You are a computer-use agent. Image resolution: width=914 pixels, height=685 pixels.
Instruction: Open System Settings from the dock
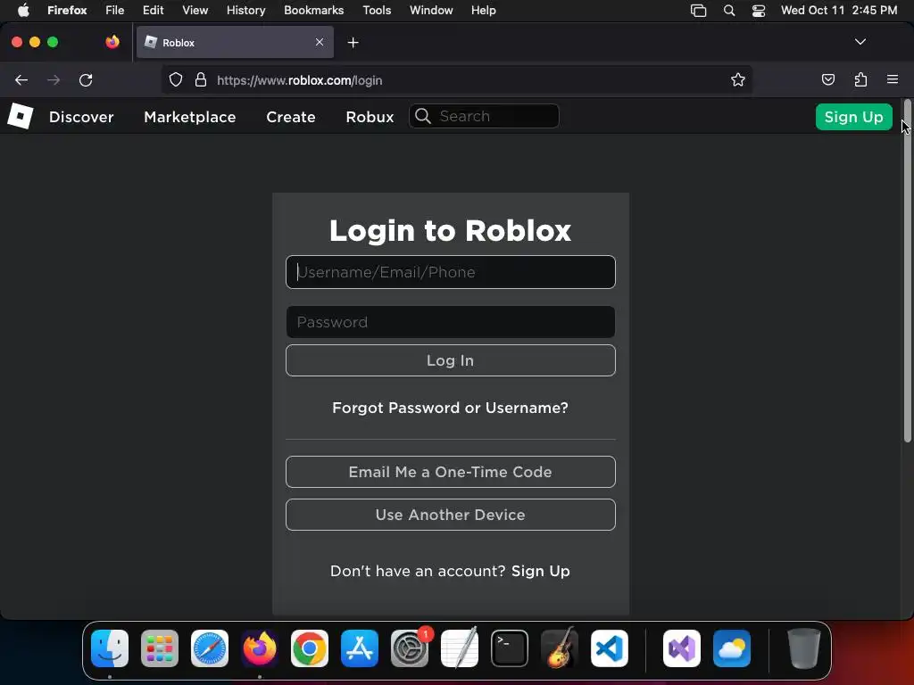click(410, 648)
